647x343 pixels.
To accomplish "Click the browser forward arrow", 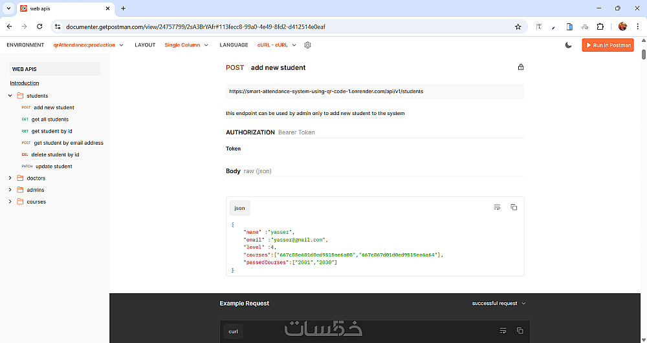I will [x=25, y=26].
